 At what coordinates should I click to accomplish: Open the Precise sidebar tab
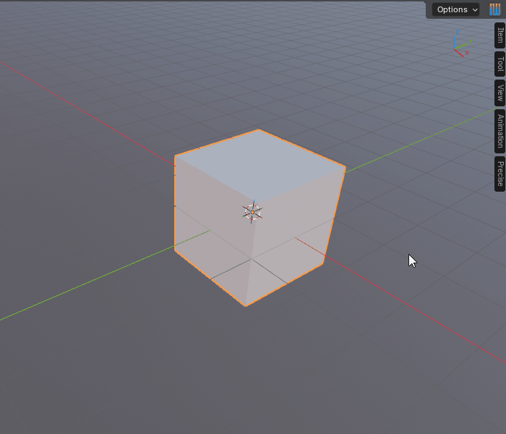click(x=500, y=174)
